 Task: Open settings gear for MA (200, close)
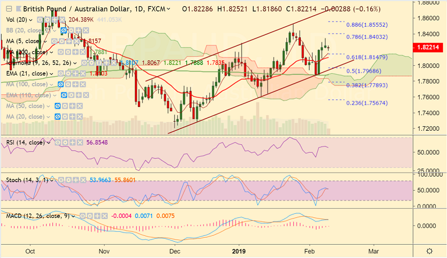click(68, 52)
